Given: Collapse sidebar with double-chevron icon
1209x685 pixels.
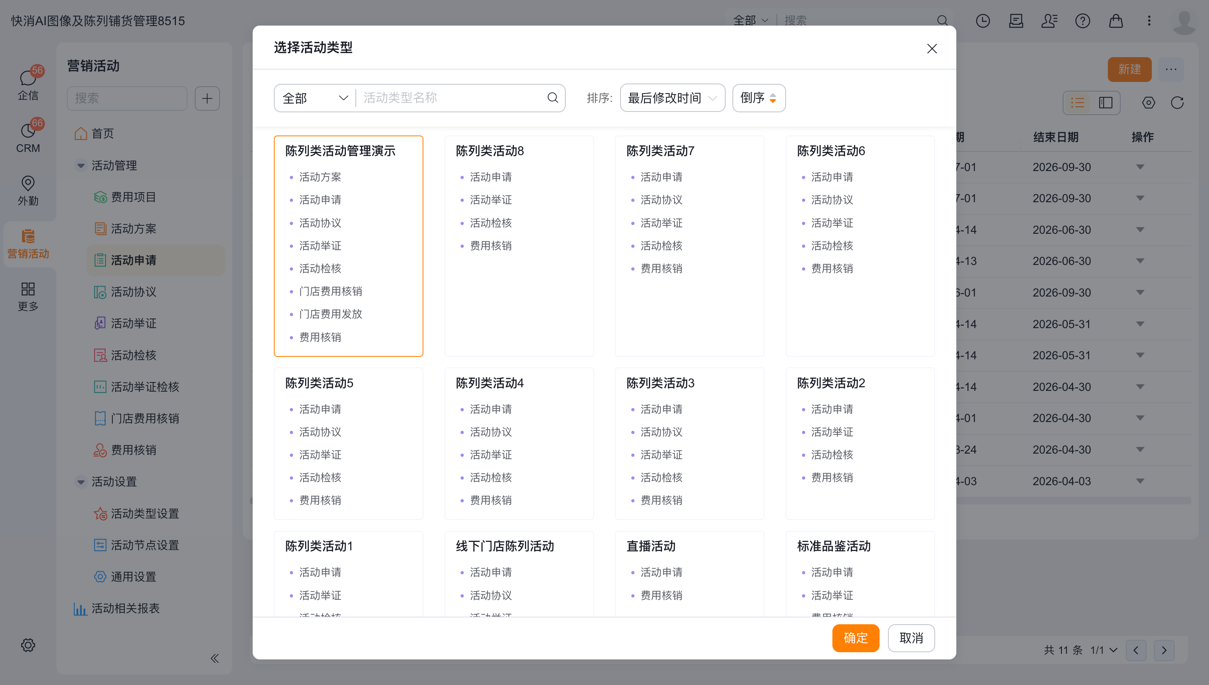Looking at the screenshot, I should (x=215, y=658).
